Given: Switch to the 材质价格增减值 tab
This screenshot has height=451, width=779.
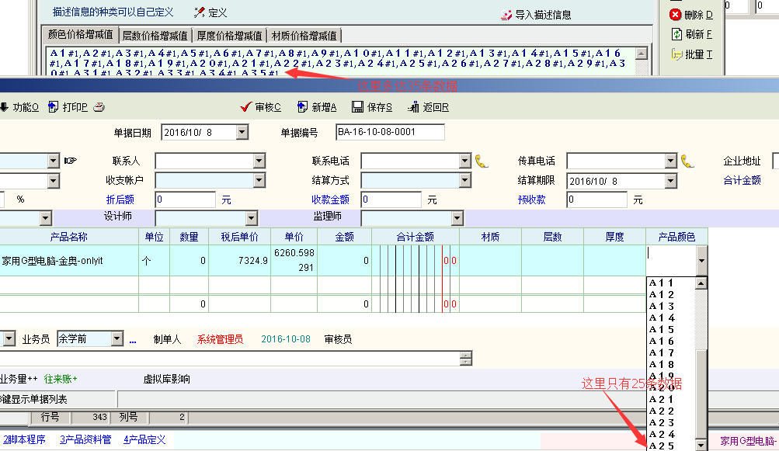Looking at the screenshot, I should [x=304, y=36].
